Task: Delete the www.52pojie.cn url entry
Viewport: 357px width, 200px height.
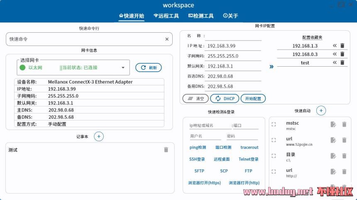Action: click(344, 140)
